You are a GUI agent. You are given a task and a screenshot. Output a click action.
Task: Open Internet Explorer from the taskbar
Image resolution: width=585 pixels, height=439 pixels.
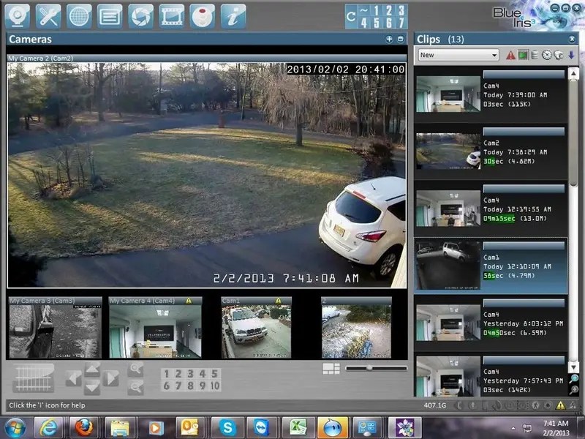click(49, 428)
